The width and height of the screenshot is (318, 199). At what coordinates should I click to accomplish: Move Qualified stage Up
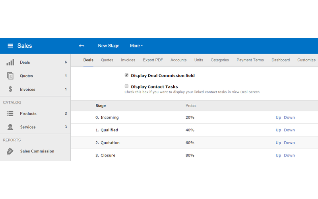278,130
